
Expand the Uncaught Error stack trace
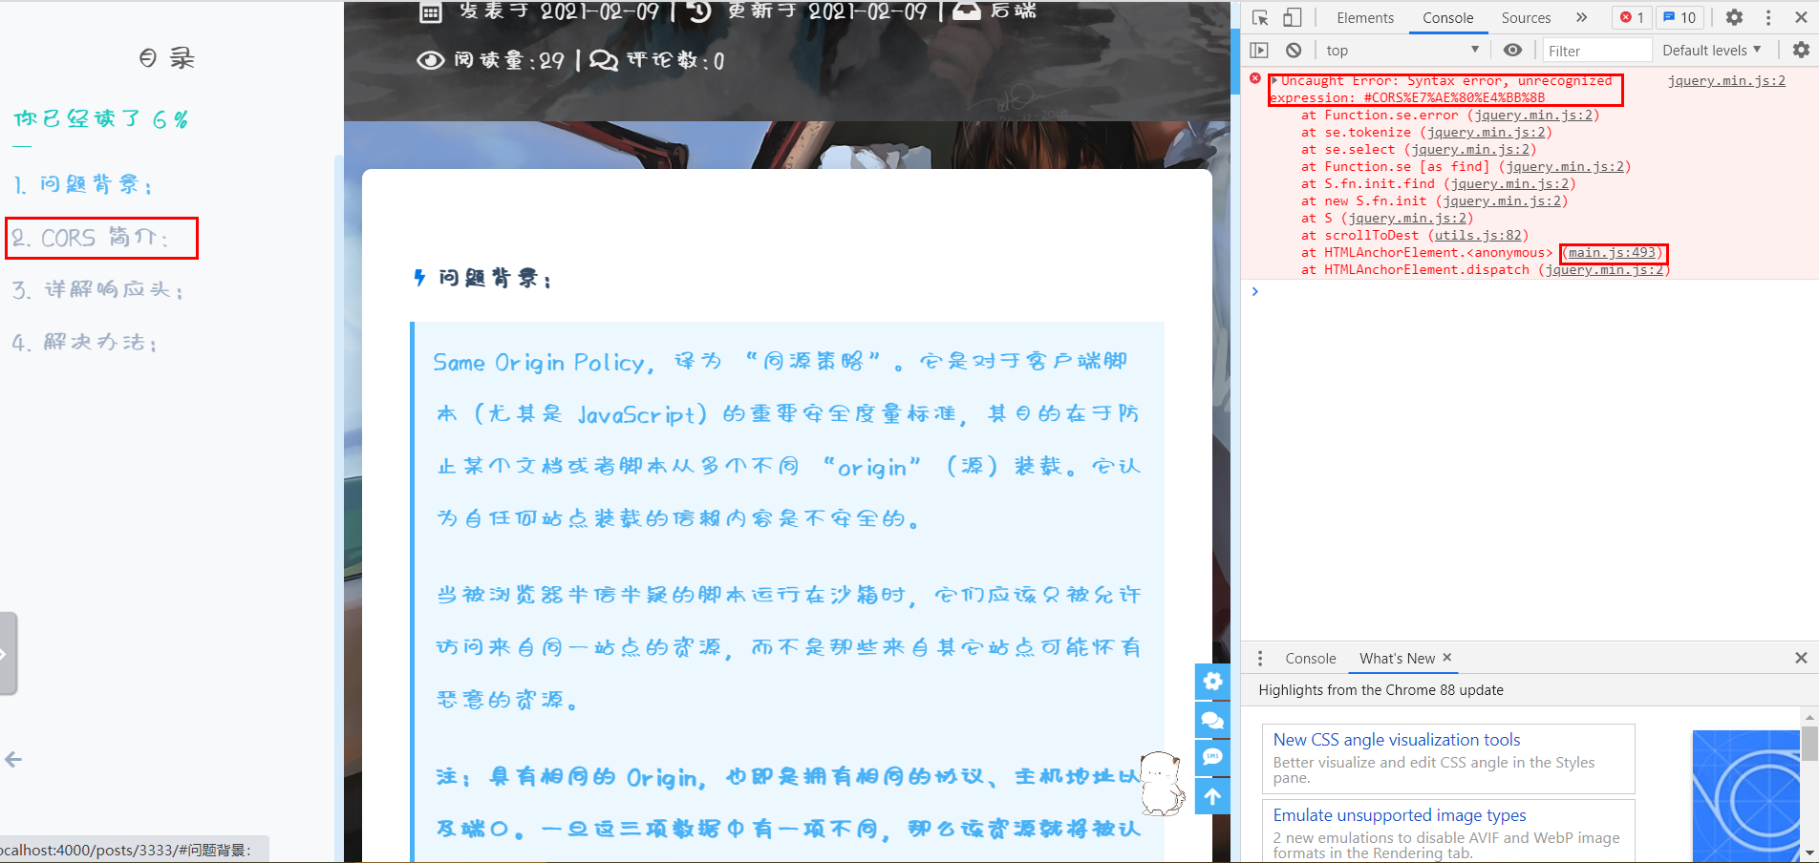(x=1274, y=80)
